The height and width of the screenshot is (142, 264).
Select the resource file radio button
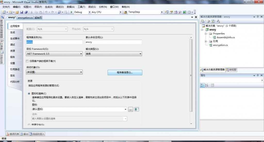(x=29, y=125)
